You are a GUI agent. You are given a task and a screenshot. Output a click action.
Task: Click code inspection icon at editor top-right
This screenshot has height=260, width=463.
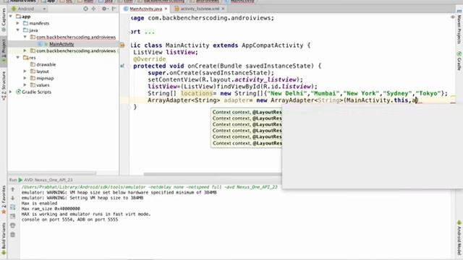click(x=452, y=17)
